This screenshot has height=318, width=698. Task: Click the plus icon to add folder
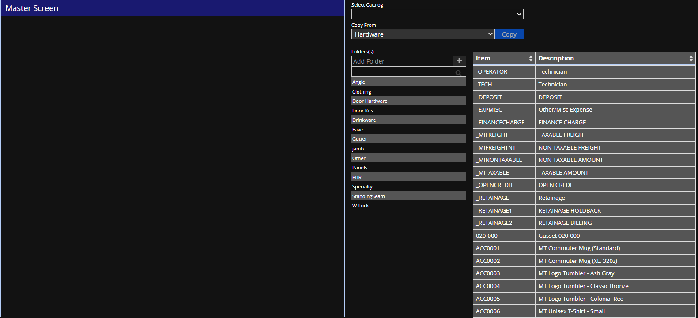(x=459, y=61)
